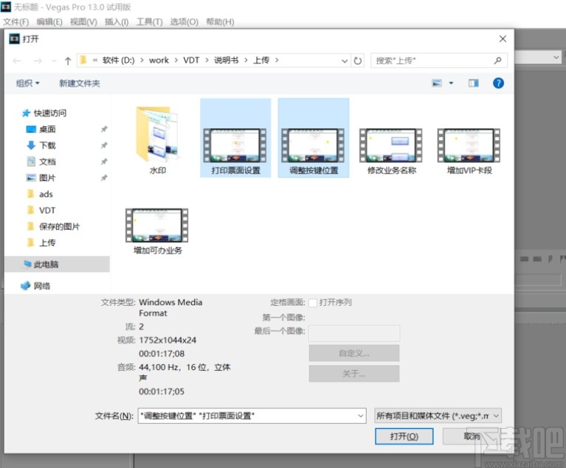
Task: Click VDT in address path
Action: 191,60
